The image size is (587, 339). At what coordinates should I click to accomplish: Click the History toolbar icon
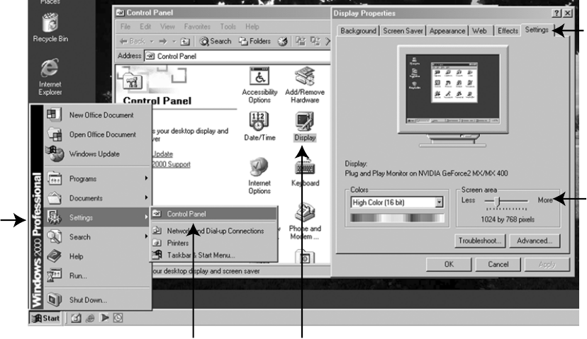[x=282, y=41]
